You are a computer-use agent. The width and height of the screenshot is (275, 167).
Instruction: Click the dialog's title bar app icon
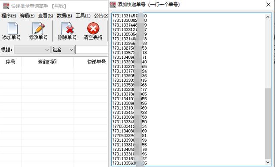pos(113,5)
